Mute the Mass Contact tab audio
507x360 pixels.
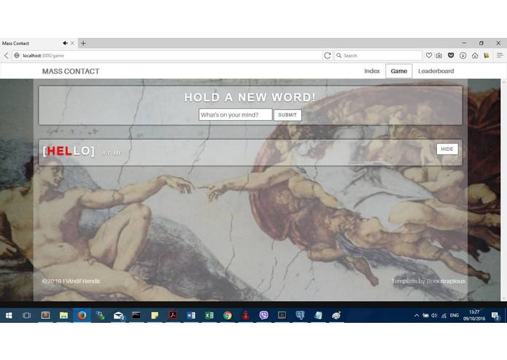65,43
